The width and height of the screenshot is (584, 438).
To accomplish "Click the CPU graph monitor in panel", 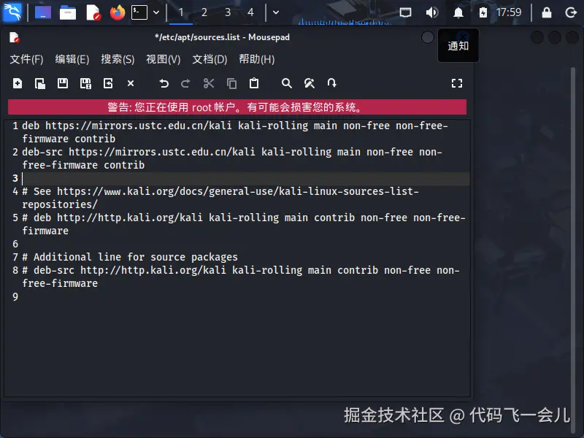I will coord(345,21).
